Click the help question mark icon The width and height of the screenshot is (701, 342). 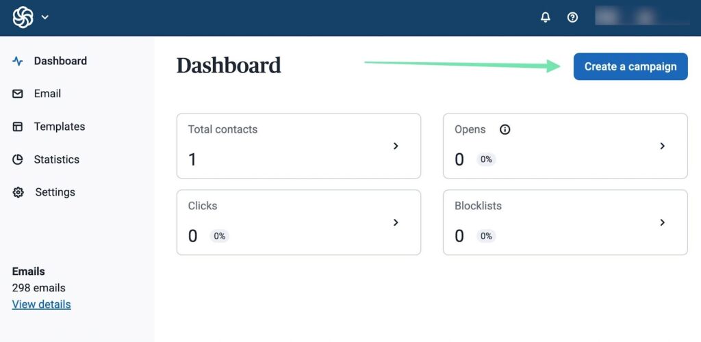(x=573, y=17)
